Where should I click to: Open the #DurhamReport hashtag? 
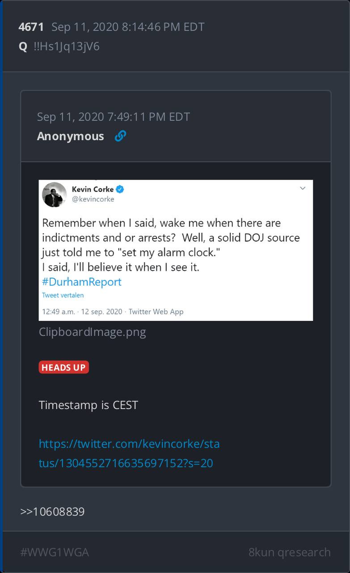[82, 282]
